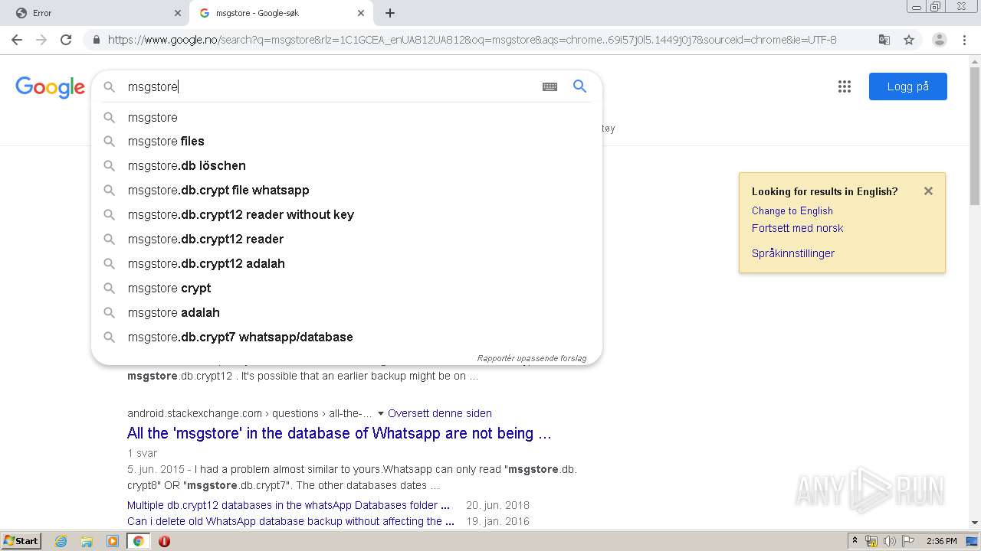Open the Chrome profile avatar icon

click(x=939, y=40)
